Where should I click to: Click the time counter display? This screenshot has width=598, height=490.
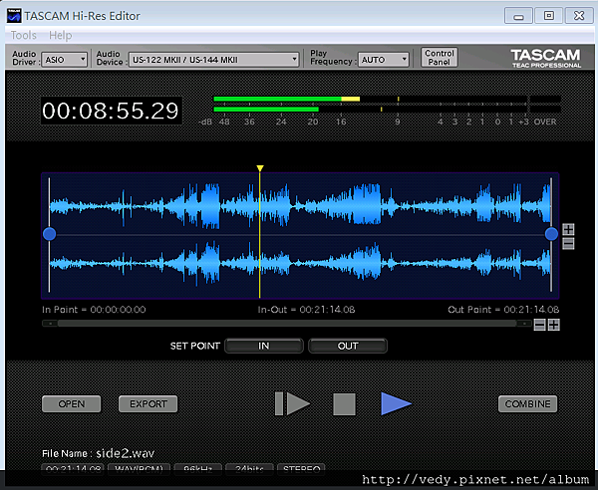click(111, 111)
